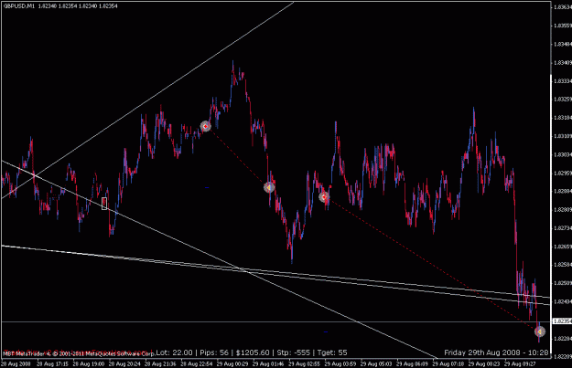572x368 pixels.
Task: Click the 1.82959 price scale label
Action: pyautogui.click(x=563, y=173)
